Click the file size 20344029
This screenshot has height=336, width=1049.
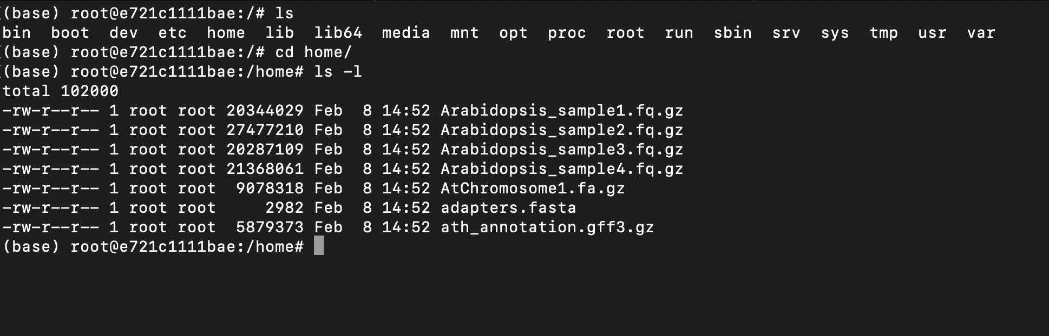click(x=265, y=111)
